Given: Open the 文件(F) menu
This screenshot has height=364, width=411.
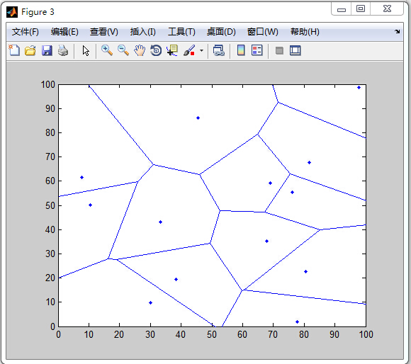Looking at the screenshot, I should point(26,32).
